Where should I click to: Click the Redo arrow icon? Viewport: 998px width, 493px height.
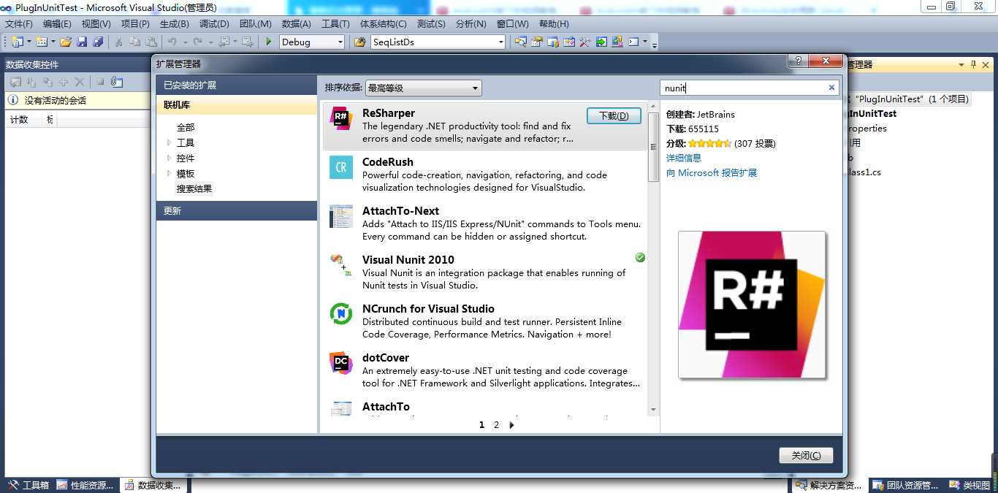click(x=197, y=42)
